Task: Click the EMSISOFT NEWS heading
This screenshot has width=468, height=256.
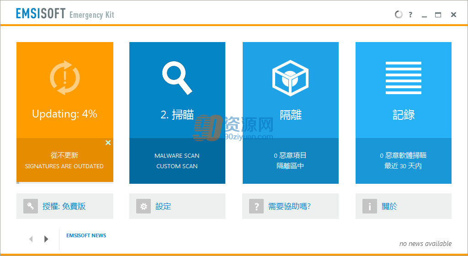Action: point(86,235)
